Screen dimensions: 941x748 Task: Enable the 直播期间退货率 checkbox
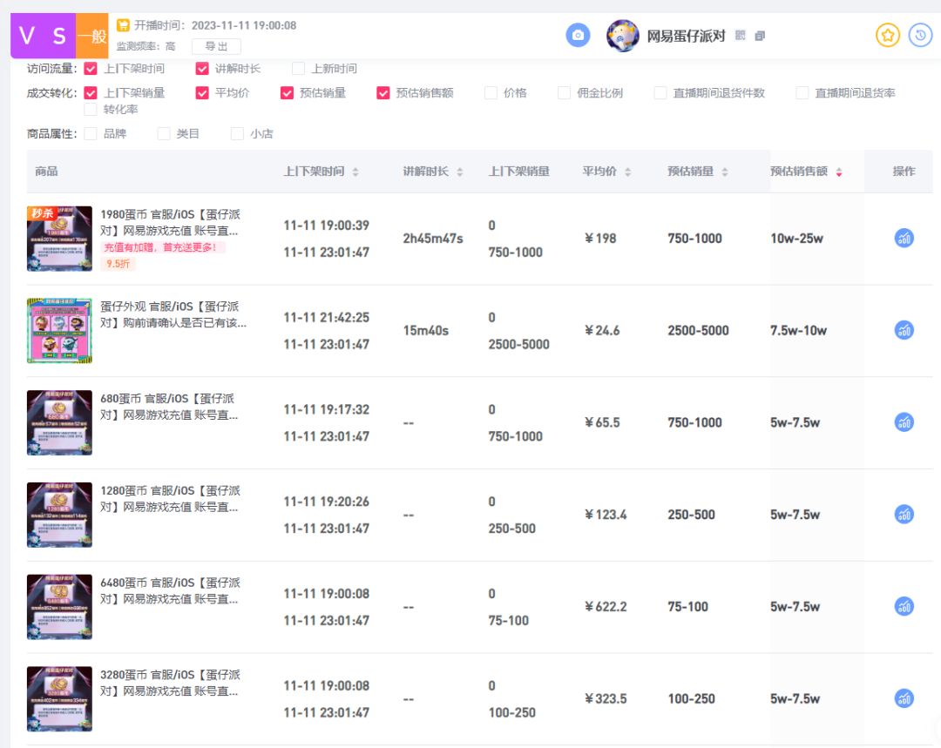[x=802, y=93]
